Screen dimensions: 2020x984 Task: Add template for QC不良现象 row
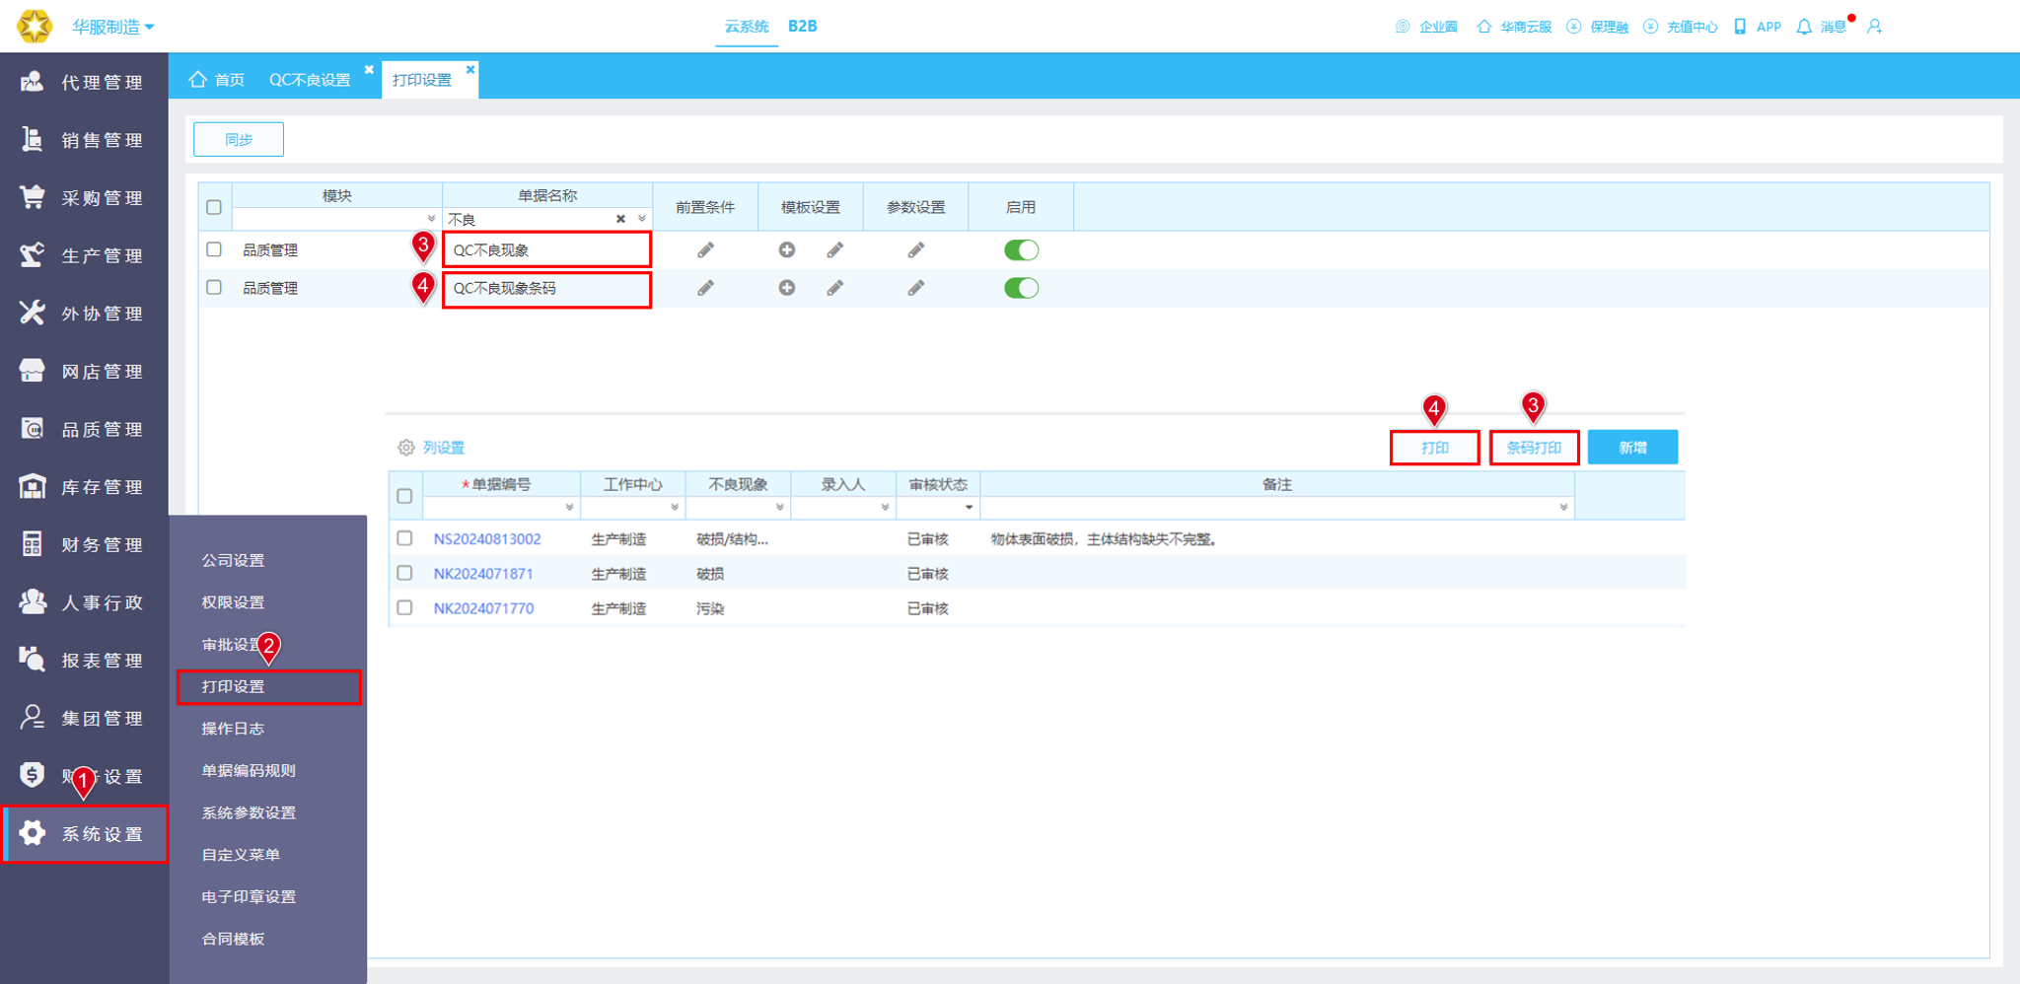click(786, 250)
